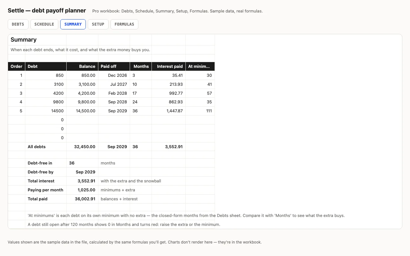Screen dimensions: 410x256
Task: Click the 'Balance' column header
Action: click(82, 66)
